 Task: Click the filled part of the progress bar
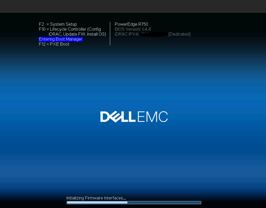click(x=97, y=203)
